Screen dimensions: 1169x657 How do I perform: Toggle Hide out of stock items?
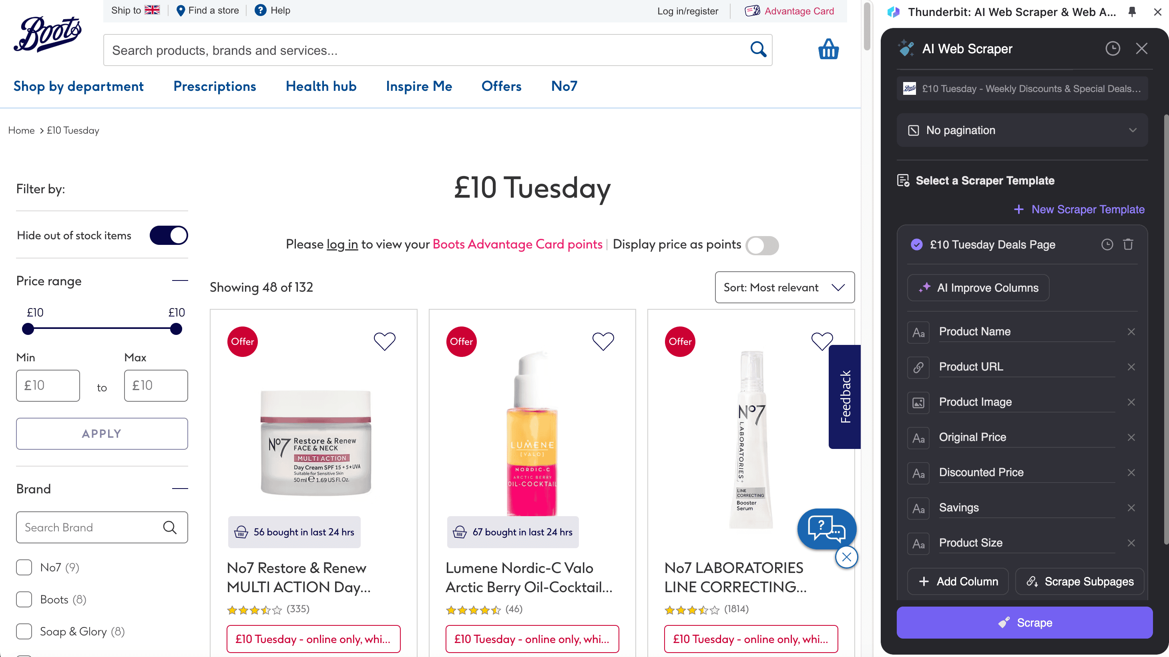click(x=169, y=235)
